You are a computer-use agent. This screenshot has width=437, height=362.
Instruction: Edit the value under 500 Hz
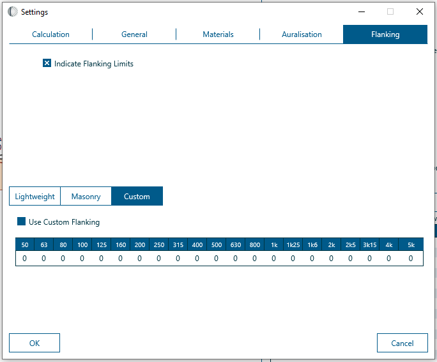(217, 259)
